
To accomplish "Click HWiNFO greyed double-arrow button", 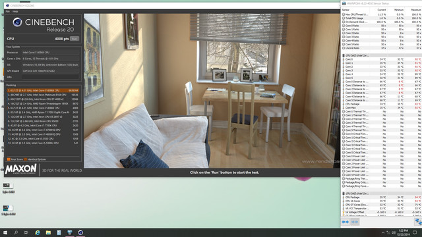I will pyautogui.click(x=355, y=222).
